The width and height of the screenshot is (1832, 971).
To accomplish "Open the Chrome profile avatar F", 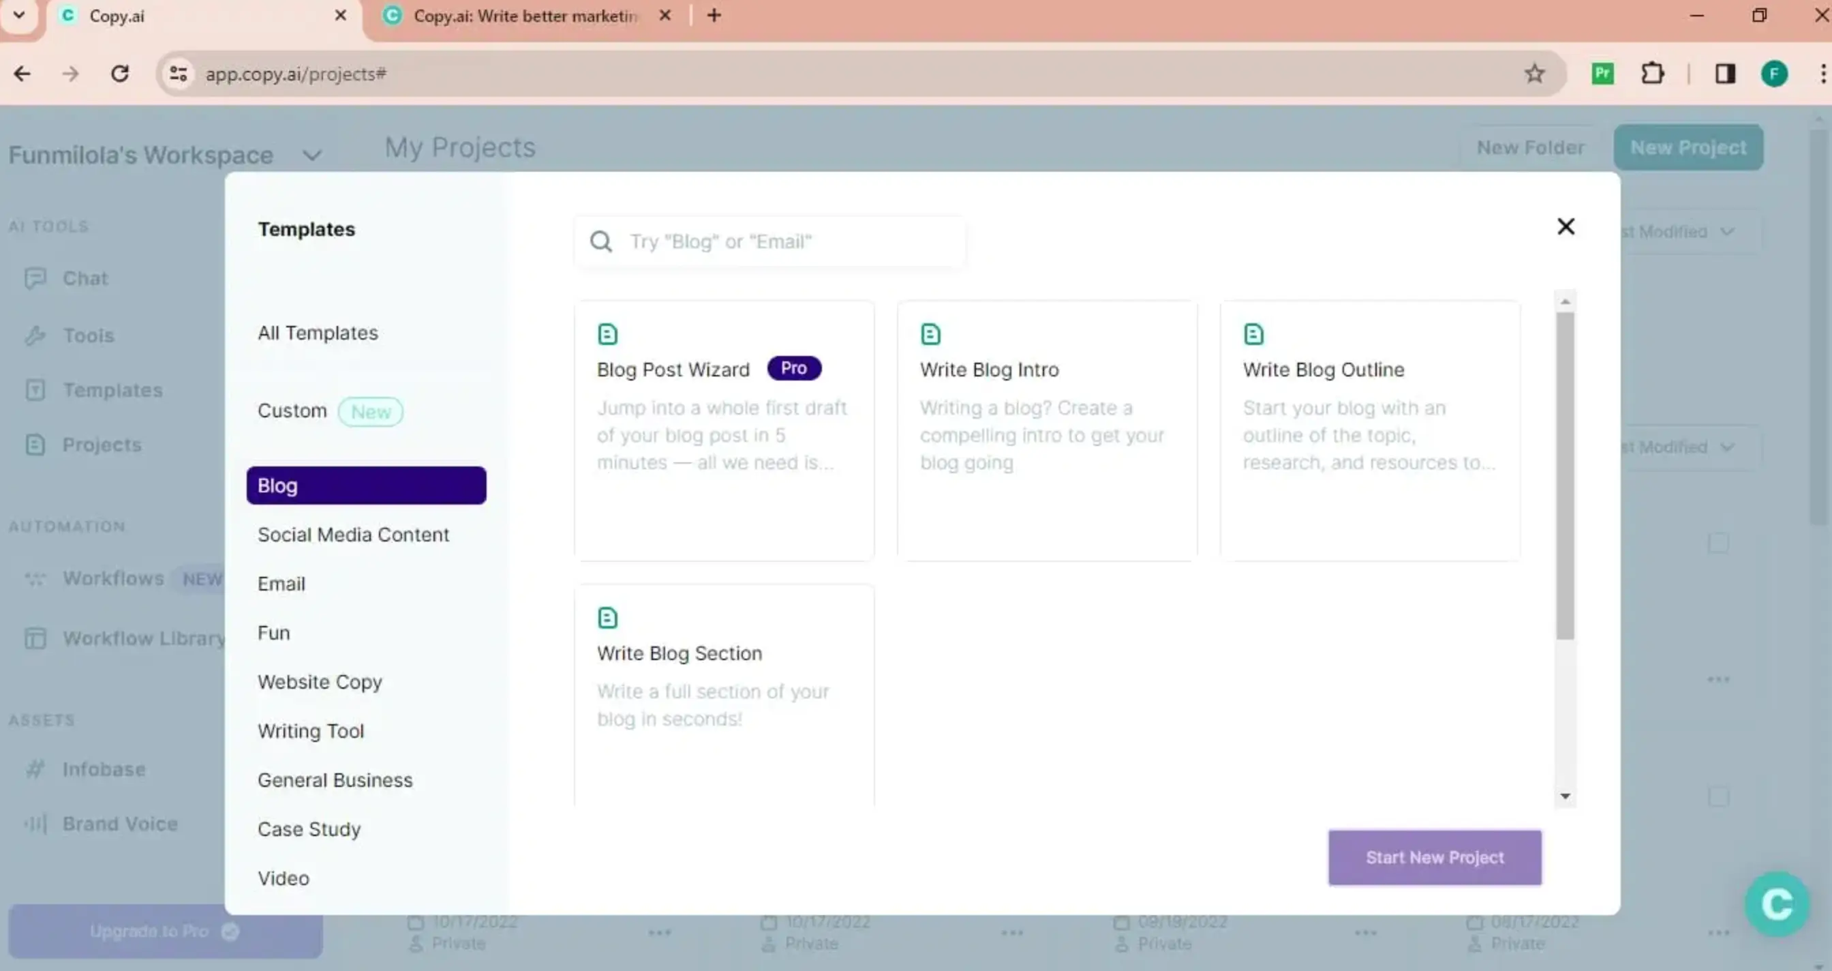I will point(1773,73).
